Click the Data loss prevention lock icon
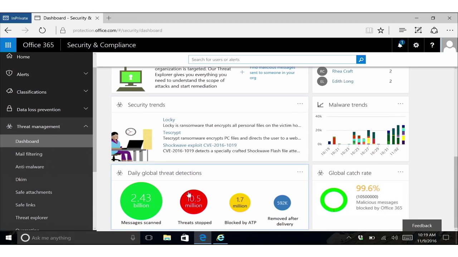Image resolution: width=458 pixels, height=257 pixels. pyautogui.click(x=9, y=109)
